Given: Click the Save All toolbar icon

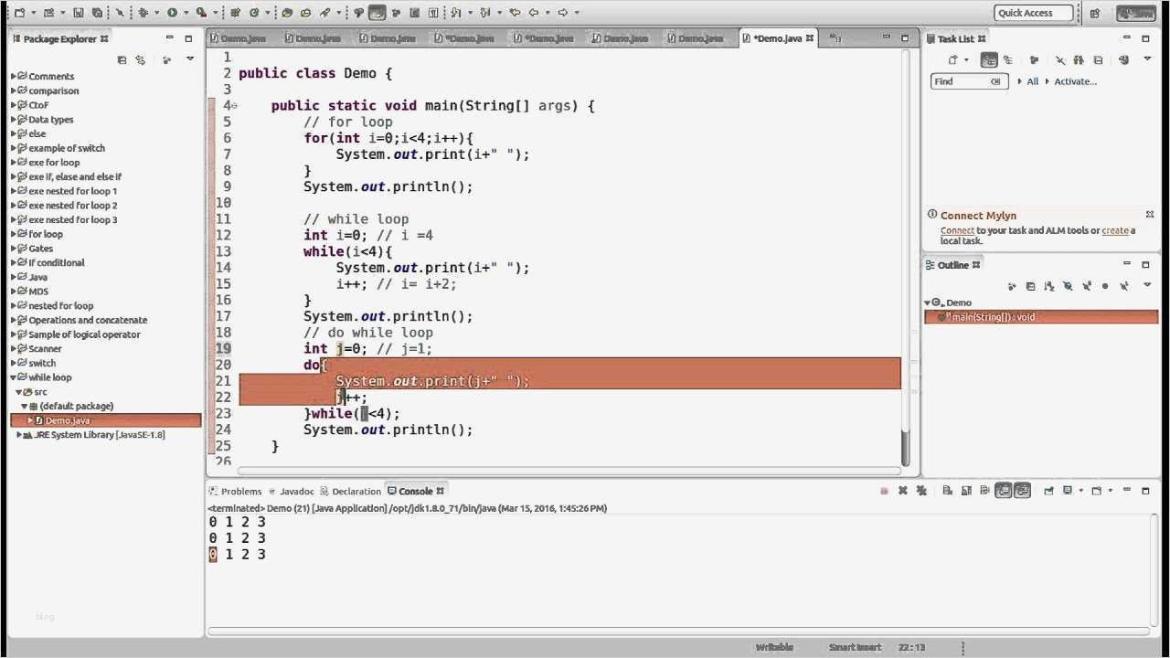Looking at the screenshot, I should [x=97, y=13].
